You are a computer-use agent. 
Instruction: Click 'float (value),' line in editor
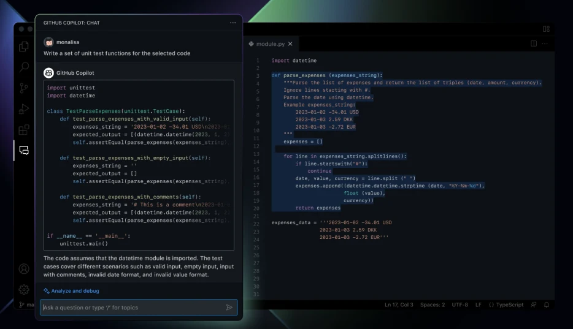point(364,193)
